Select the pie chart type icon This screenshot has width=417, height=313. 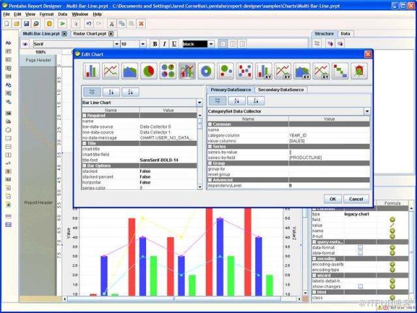(149, 71)
